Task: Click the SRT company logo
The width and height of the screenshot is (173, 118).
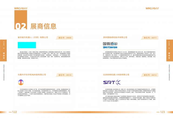Action: (x=109, y=82)
